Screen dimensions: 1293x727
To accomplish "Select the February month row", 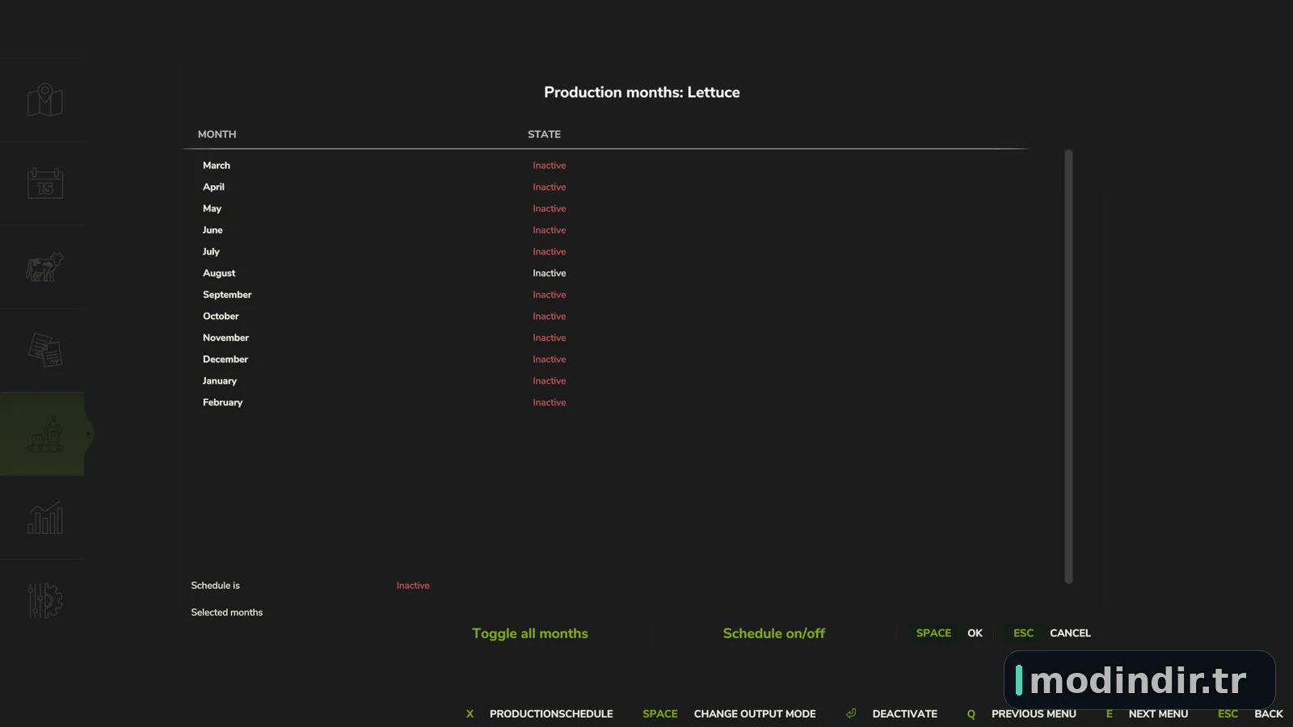I will [605, 402].
